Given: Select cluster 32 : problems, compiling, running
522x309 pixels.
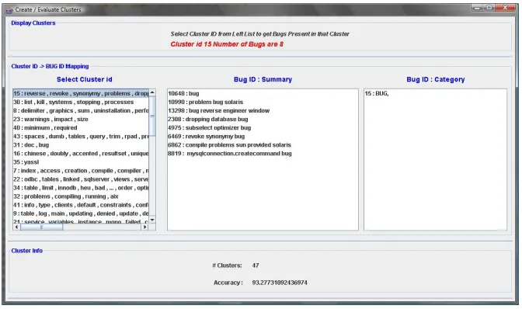Looking at the screenshot, I should [x=81, y=196].
